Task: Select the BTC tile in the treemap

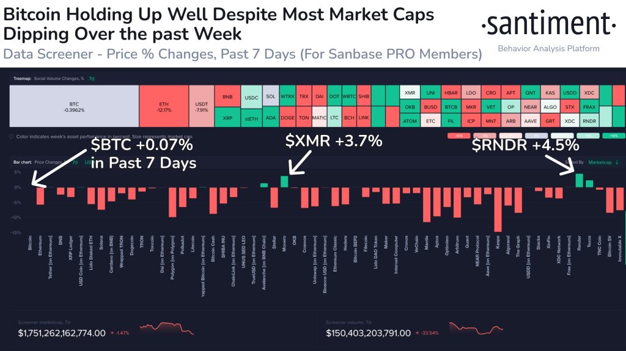Action: pos(73,106)
